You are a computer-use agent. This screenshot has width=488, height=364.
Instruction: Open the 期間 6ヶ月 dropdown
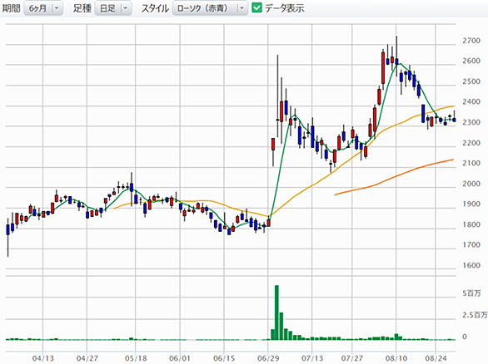(43, 8)
